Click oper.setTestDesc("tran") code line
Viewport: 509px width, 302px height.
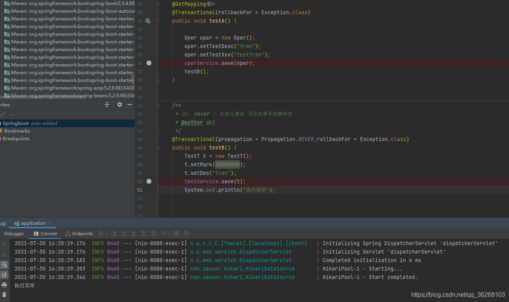[223, 46]
